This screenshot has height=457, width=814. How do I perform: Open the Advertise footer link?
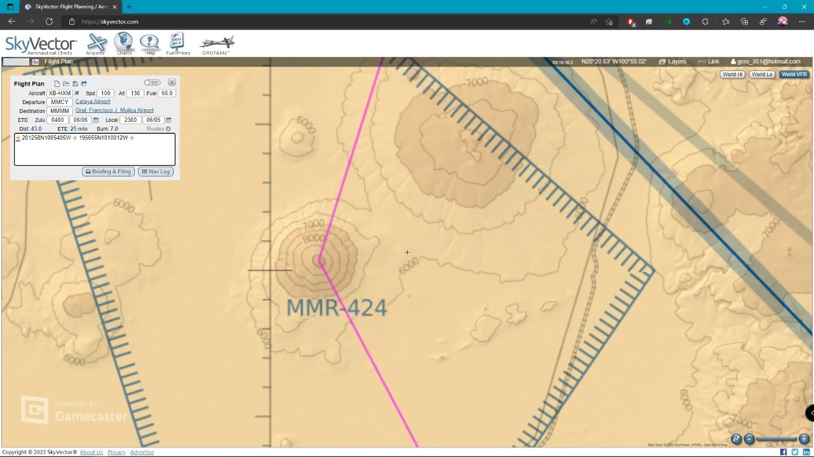[x=142, y=452]
